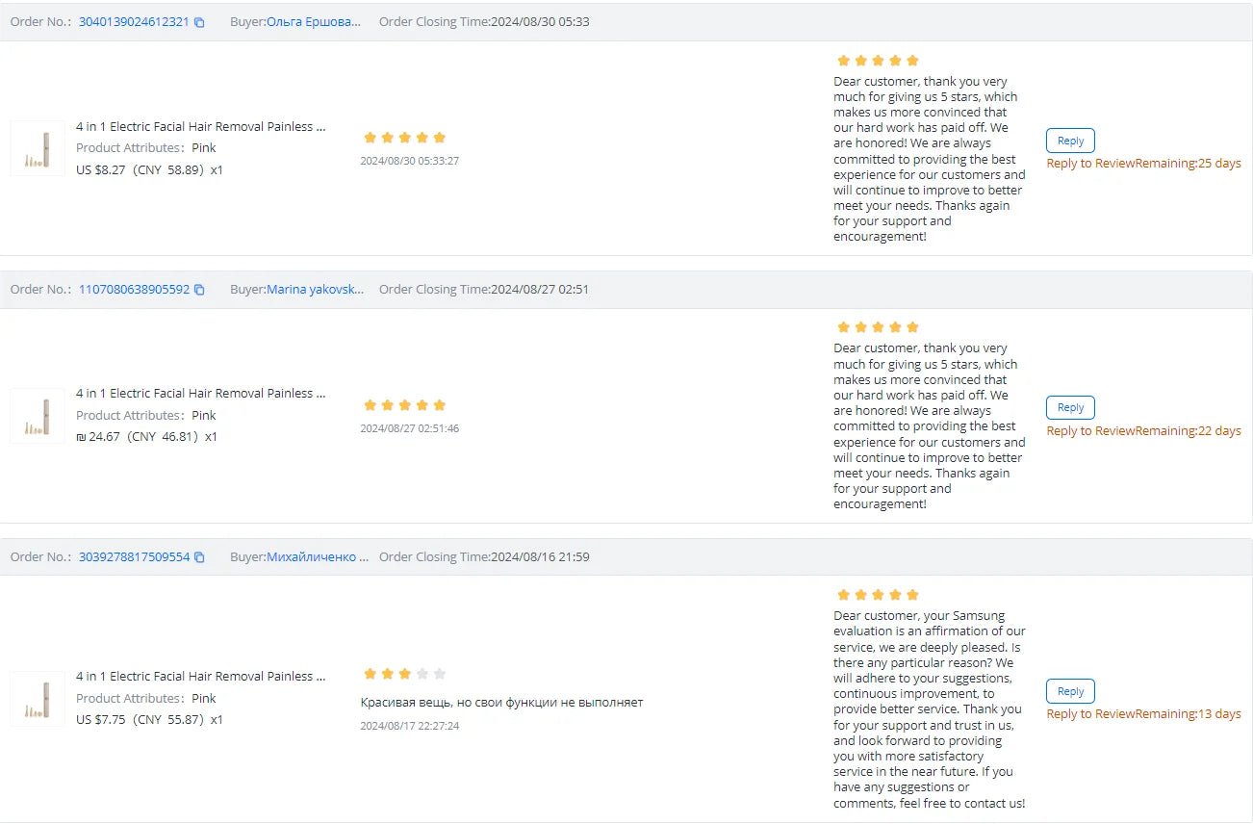Copy order number 3039278817509554 via copy icon
This screenshot has height=824, width=1253.
click(x=199, y=557)
